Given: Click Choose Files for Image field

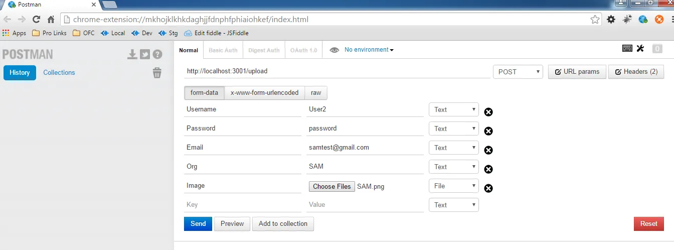Looking at the screenshot, I should click(x=331, y=186).
